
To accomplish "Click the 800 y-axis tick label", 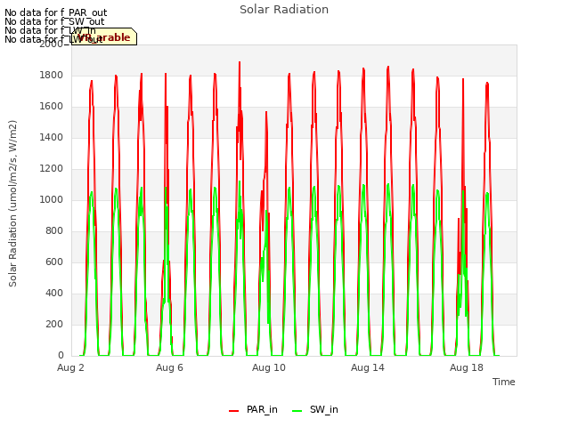I will click(x=54, y=230).
